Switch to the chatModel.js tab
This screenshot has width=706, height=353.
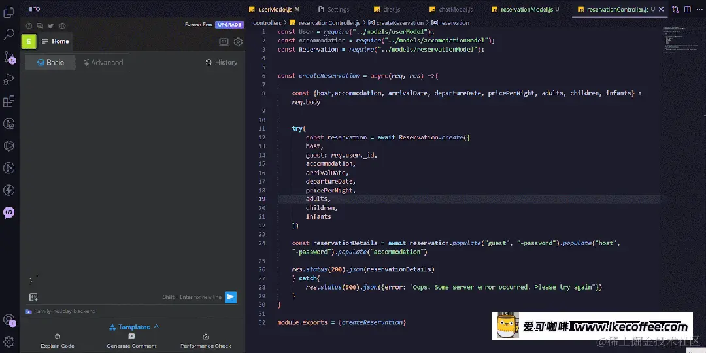point(450,9)
